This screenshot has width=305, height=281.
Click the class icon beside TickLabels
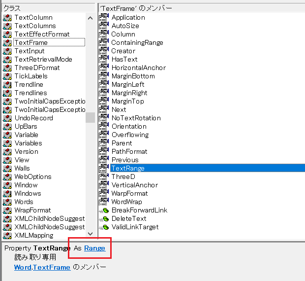7,76
